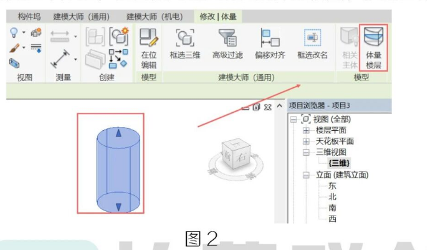Click the 相关主体 button
Screen dimensions: 427x250
click(349, 48)
